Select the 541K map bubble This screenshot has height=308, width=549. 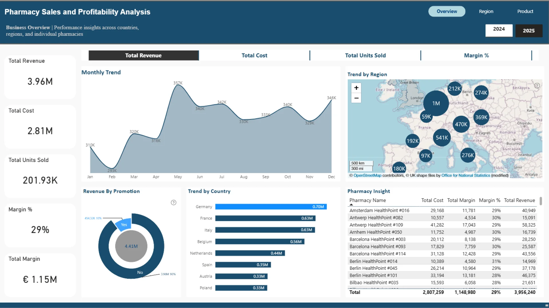coord(441,137)
